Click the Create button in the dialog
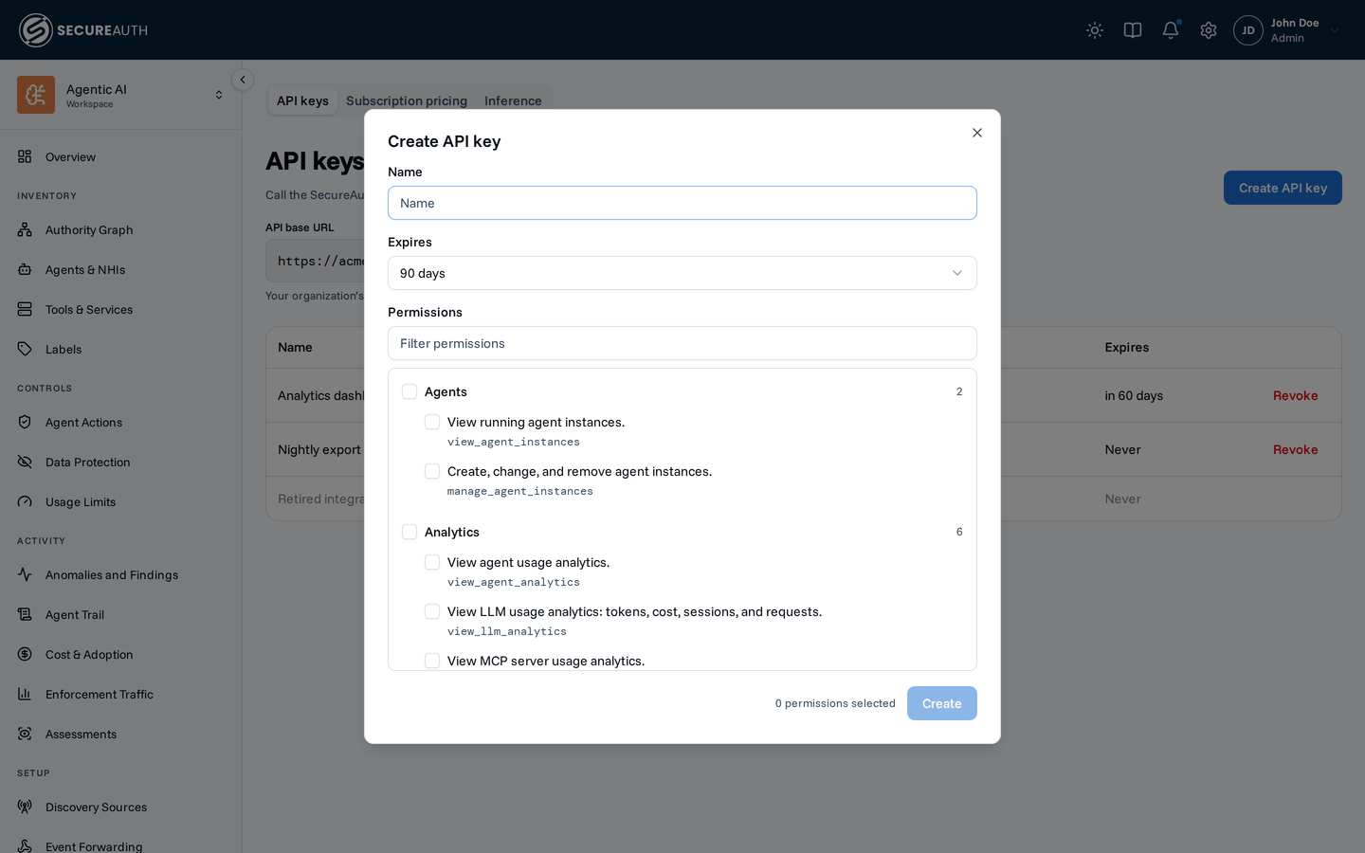1365x853 pixels. (x=942, y=703)
